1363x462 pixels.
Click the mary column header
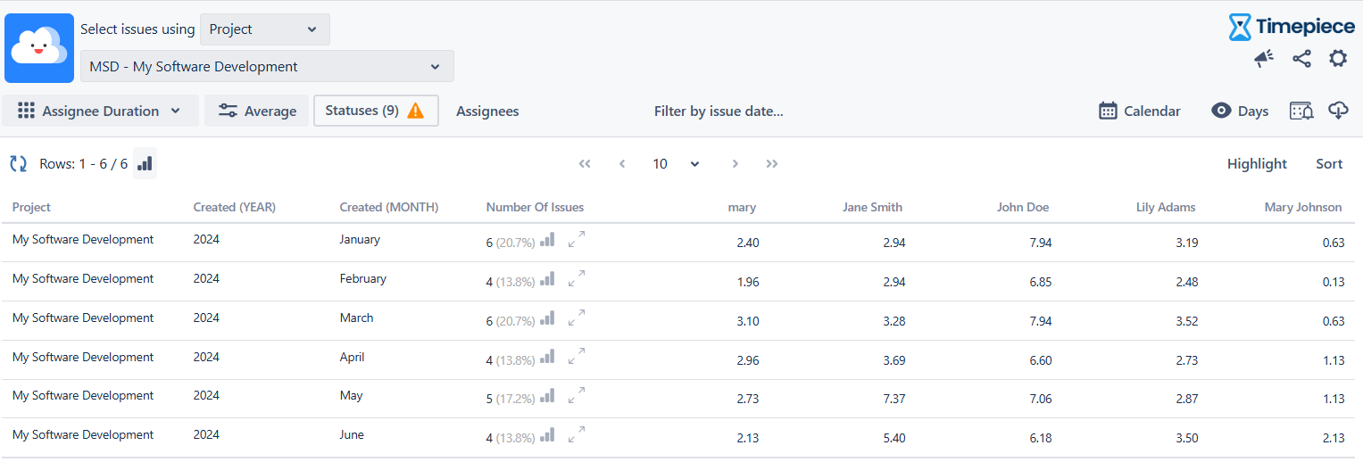(742, 207)
